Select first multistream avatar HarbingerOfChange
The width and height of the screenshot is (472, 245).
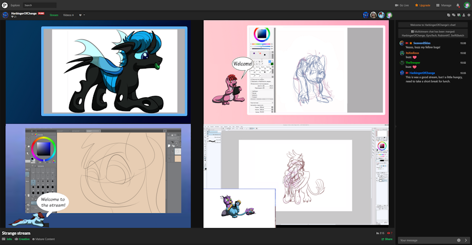(366, 15)
